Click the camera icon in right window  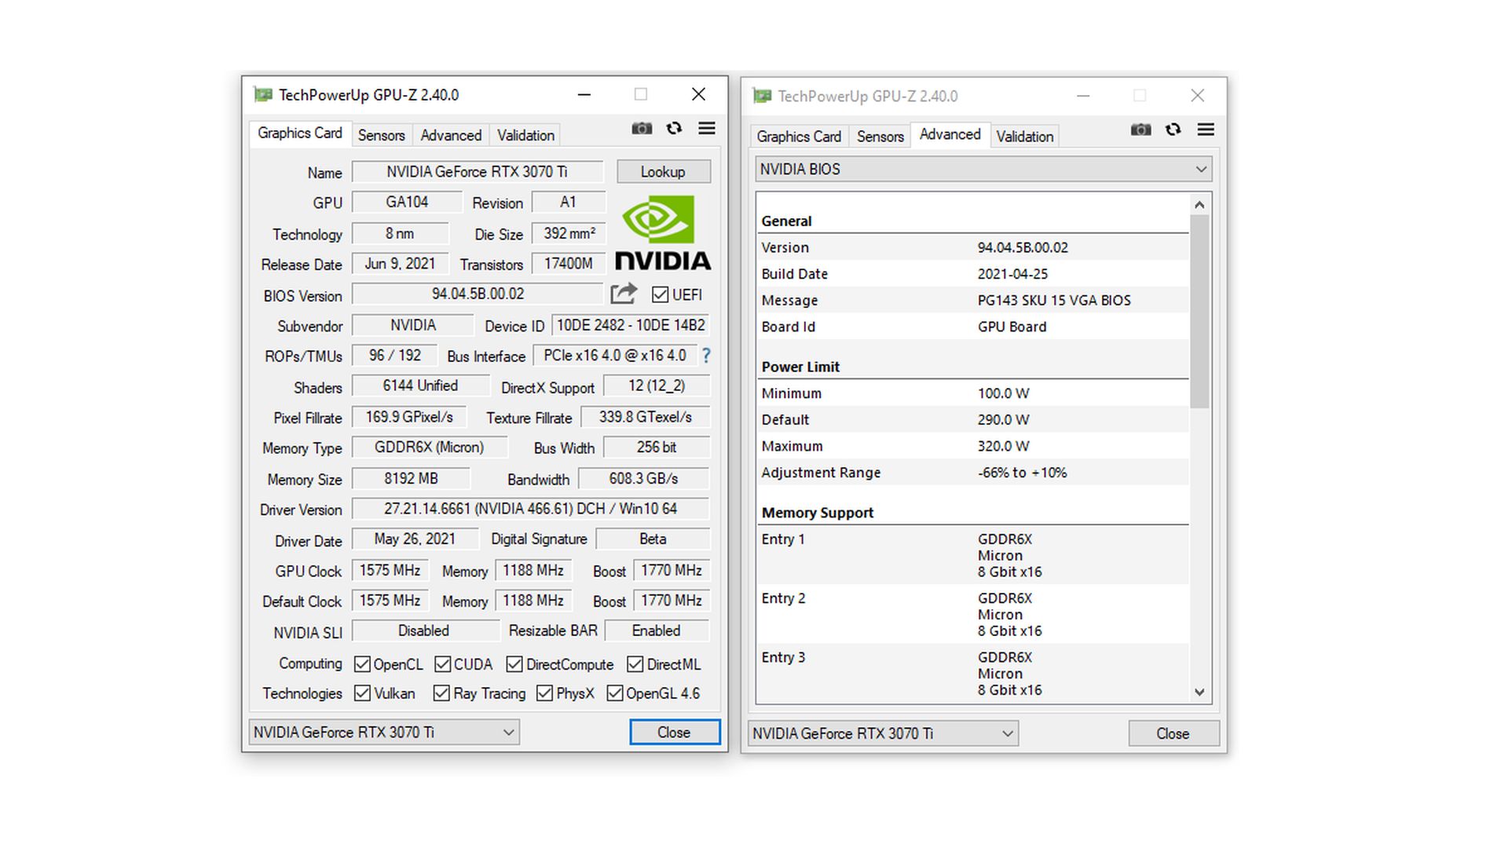tap(1140, 130)
